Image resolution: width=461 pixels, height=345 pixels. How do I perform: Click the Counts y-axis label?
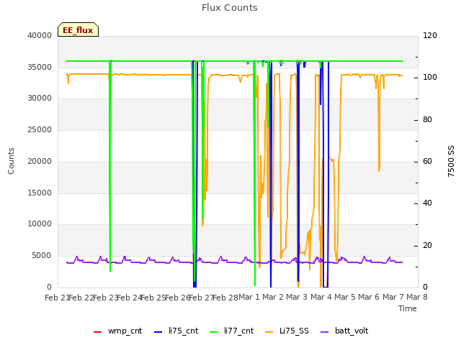(x=11, y=161)
